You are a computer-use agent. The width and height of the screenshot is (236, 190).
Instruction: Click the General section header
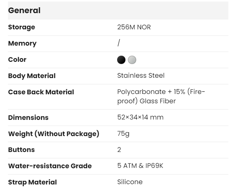pyautogui.click(x=24, y=10)
